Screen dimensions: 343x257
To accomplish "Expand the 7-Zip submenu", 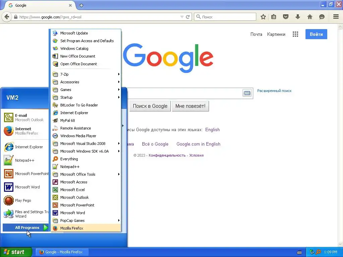I will pyautogui.click(x=86, y=74).
